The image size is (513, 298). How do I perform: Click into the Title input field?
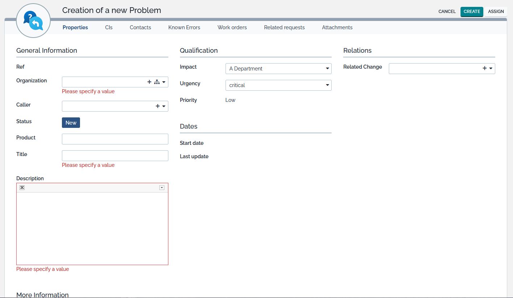(115, 156)
